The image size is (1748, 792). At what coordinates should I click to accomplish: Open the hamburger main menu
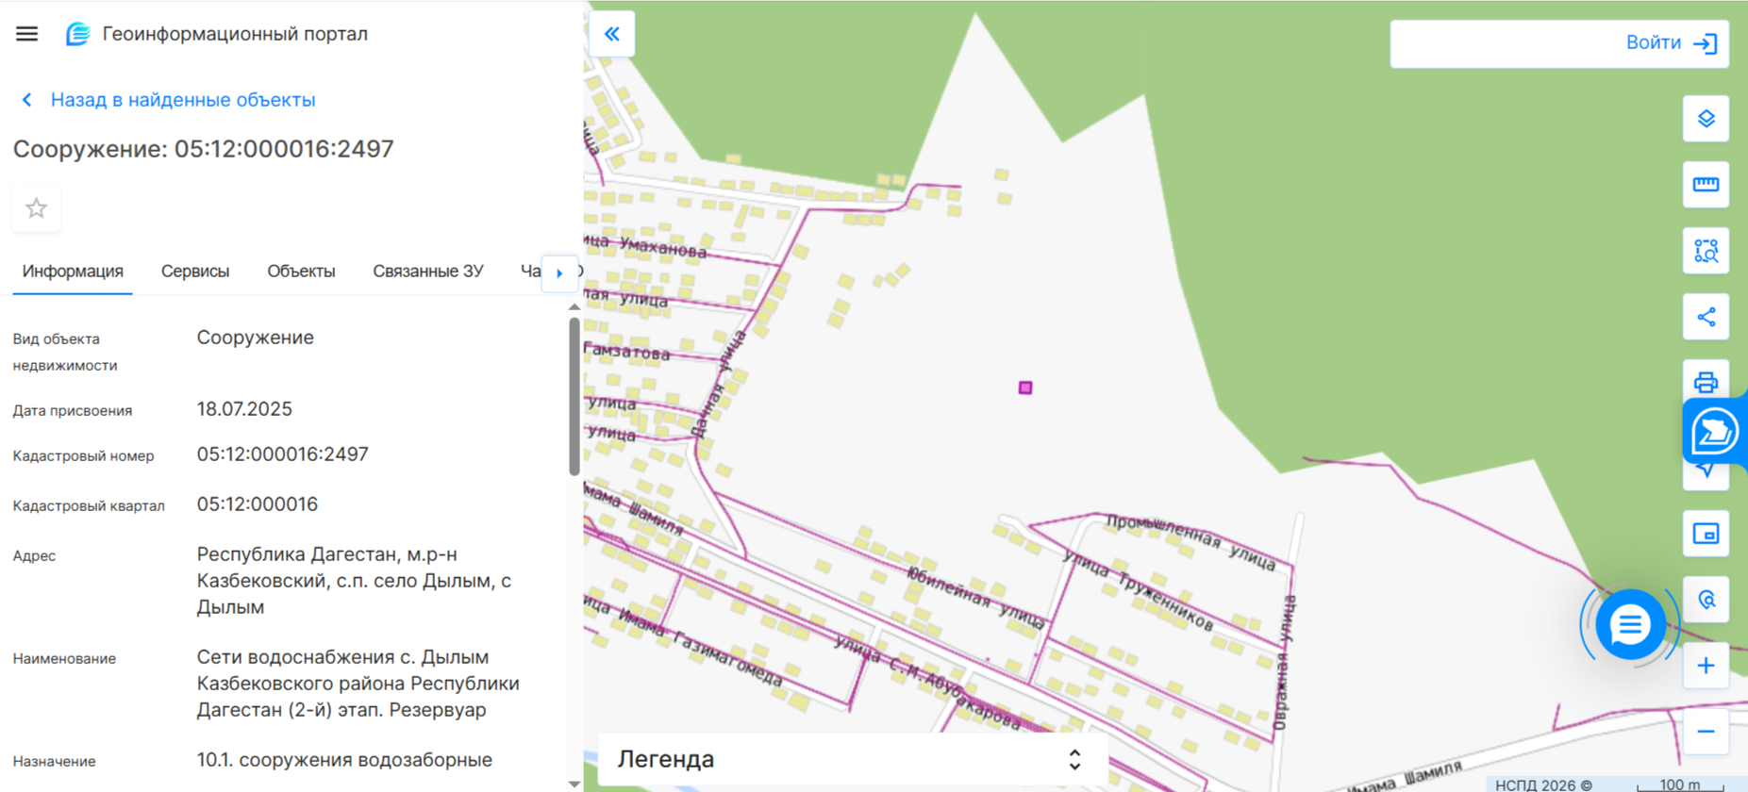point(27,34)
